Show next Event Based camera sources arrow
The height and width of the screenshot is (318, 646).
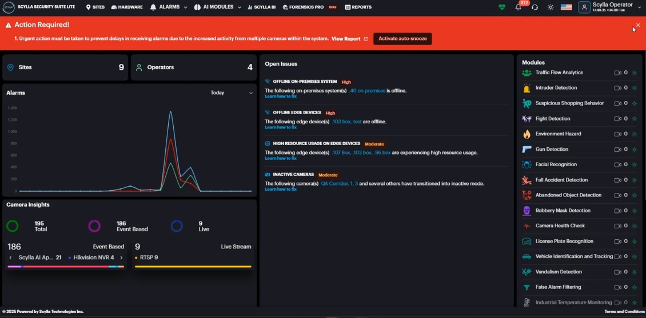[x=121, y=257]
